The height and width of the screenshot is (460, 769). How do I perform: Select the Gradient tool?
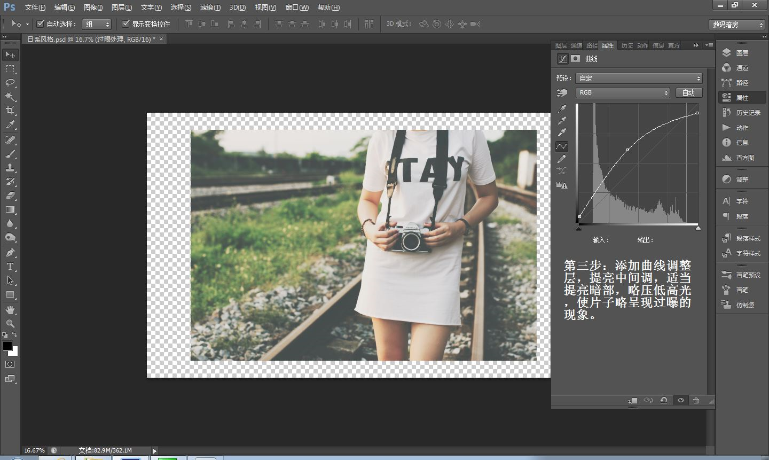tap(10, 209)
